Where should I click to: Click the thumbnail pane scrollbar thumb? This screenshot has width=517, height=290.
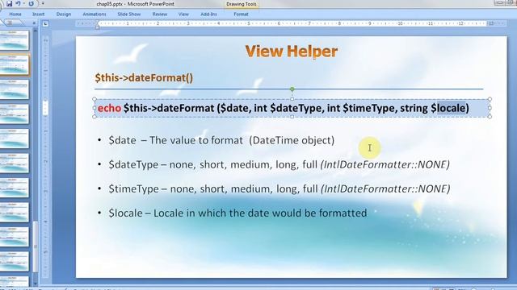coord(36,246)
